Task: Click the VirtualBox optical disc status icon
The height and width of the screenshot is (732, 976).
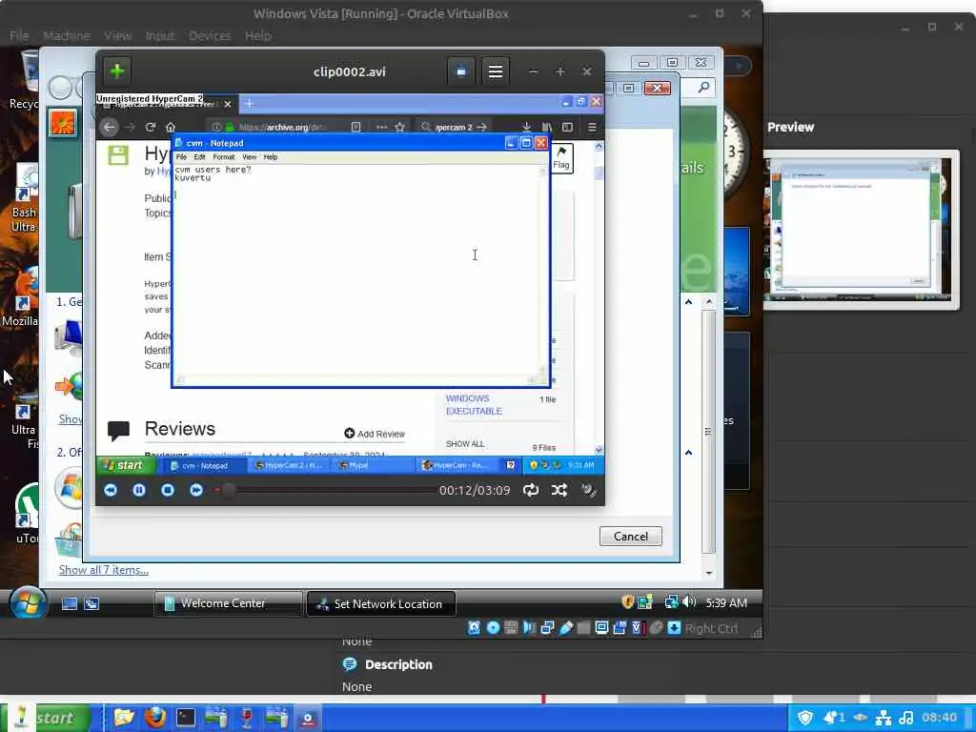Action: pyautogui.click(x=493, y=628)
